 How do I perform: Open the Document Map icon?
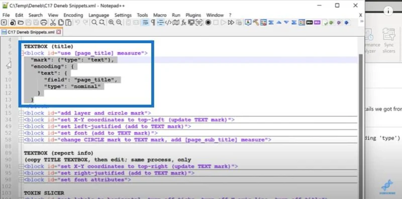(176, 23)
